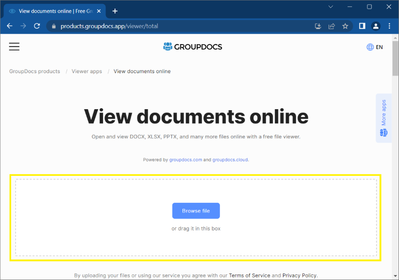Screen dimensions: 399x280
Task: Maximize the browser window
Action: (x=369, y=7)
